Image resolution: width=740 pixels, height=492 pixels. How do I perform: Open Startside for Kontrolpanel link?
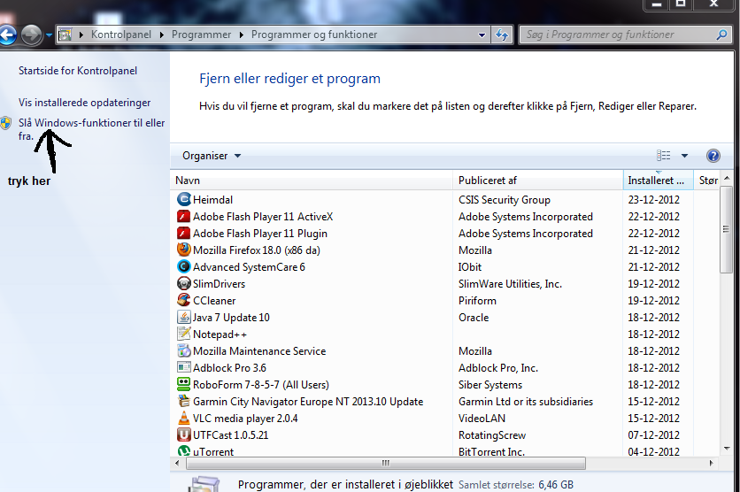point(78,71)
